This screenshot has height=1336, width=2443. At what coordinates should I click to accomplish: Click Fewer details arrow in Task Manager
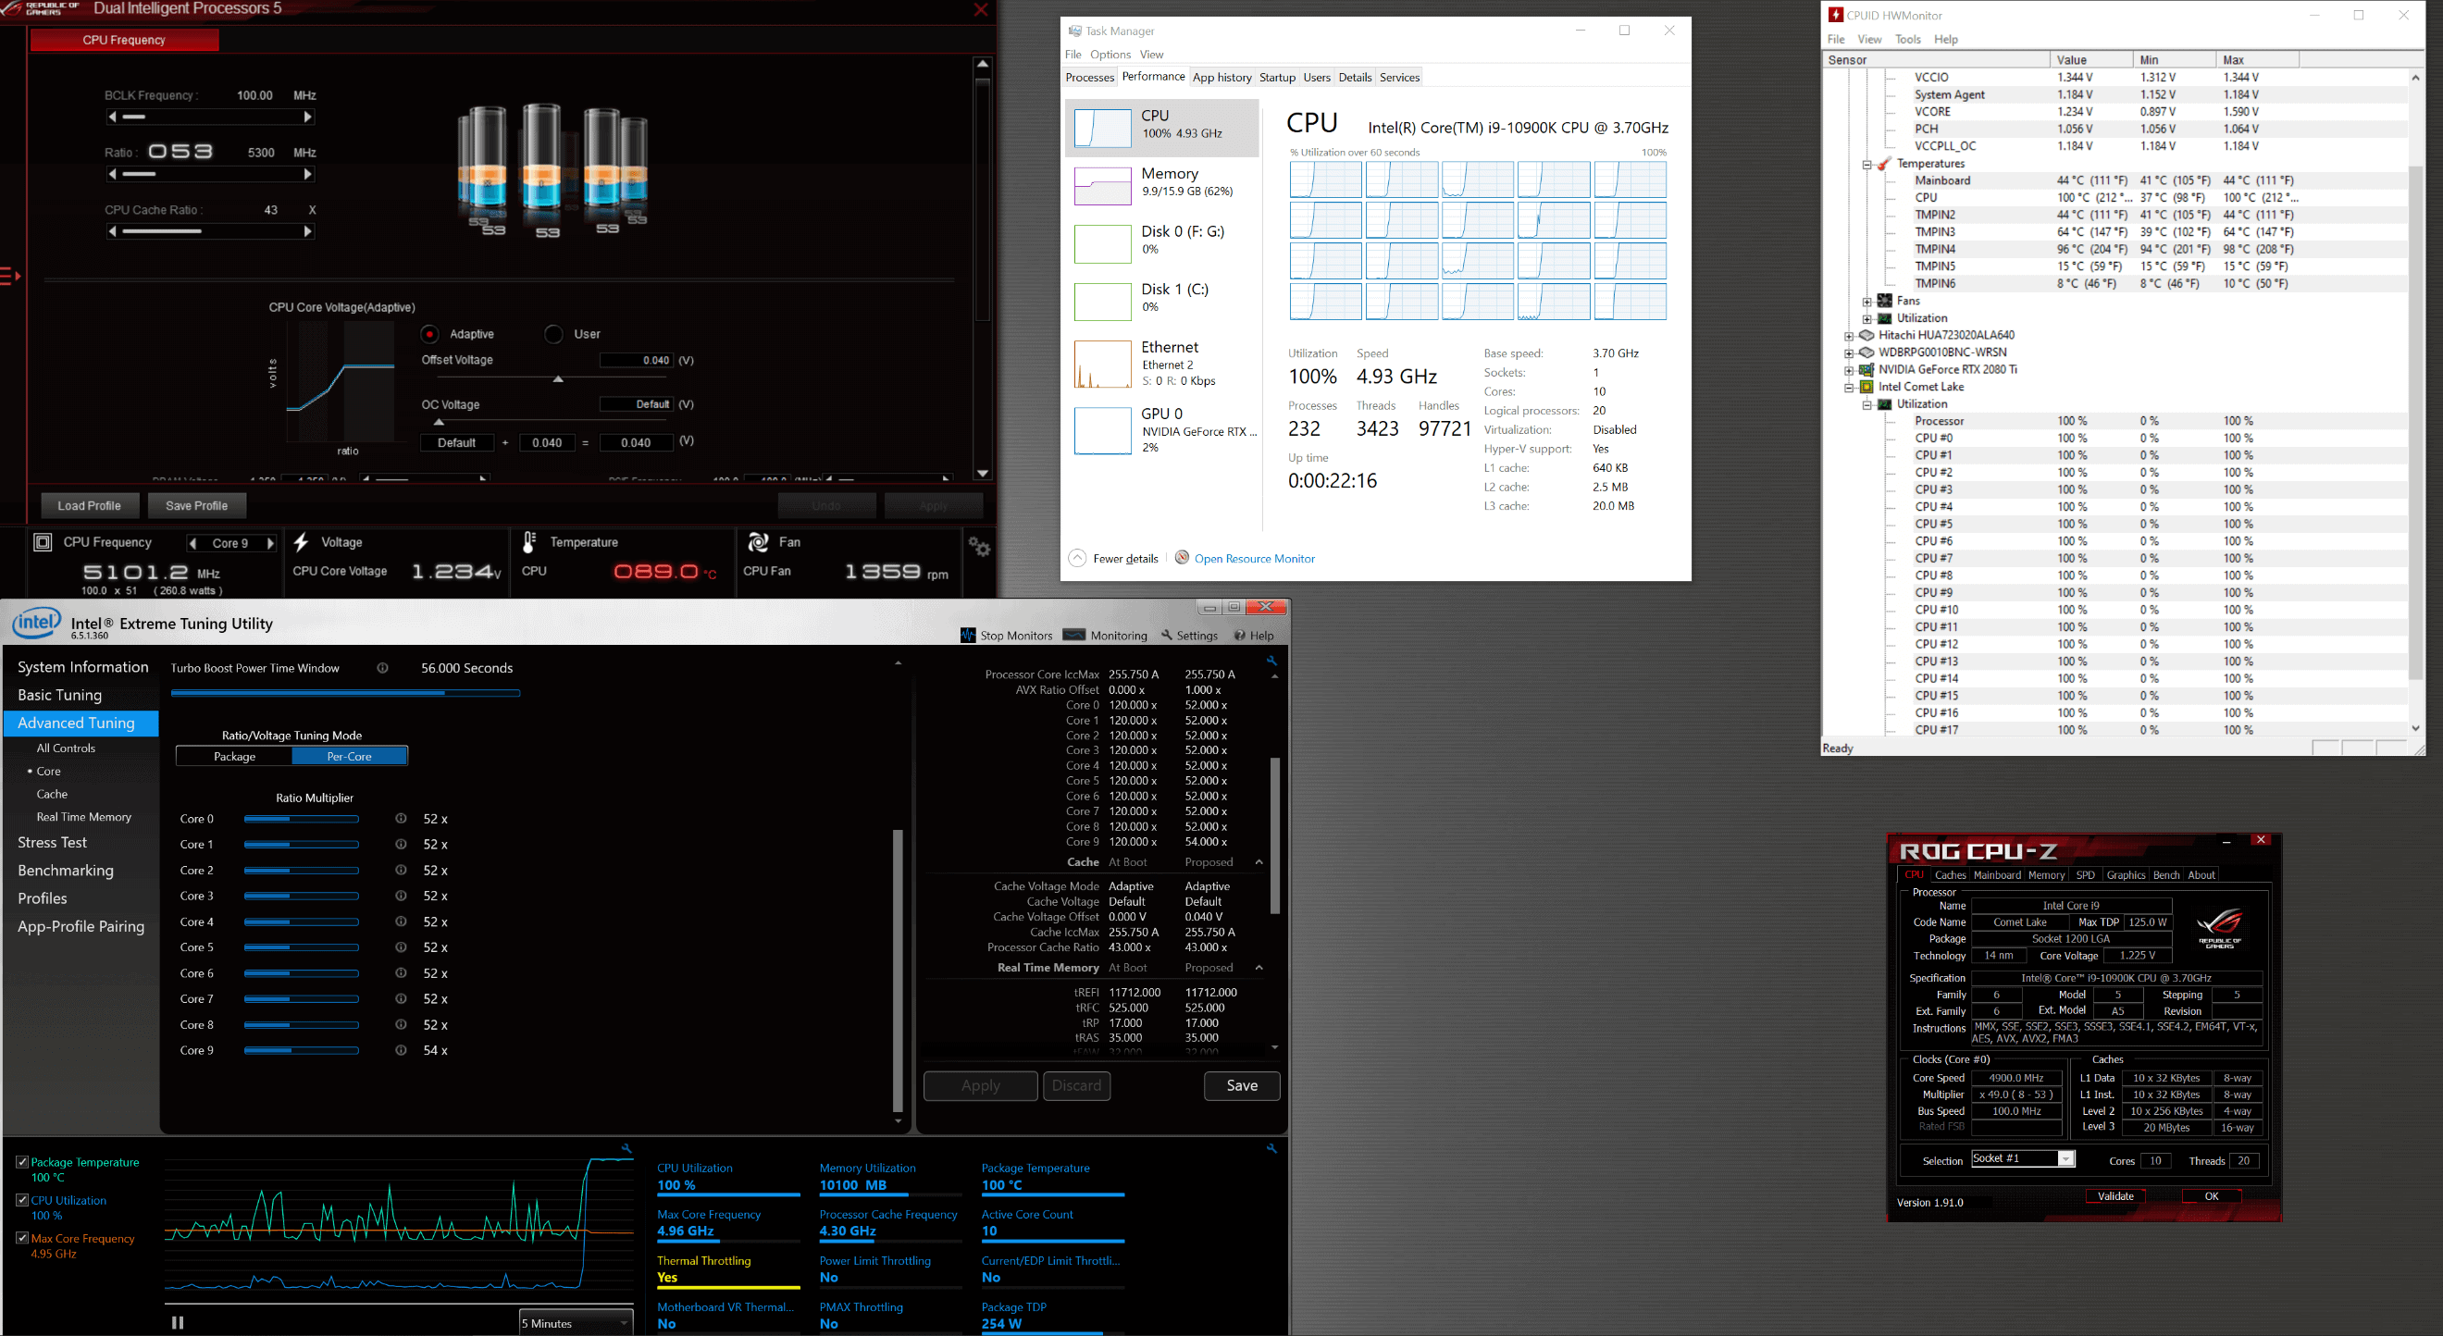click(1077, 559)
